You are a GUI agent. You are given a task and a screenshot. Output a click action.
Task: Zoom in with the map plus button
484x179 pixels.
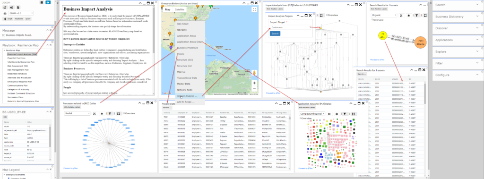254,83
